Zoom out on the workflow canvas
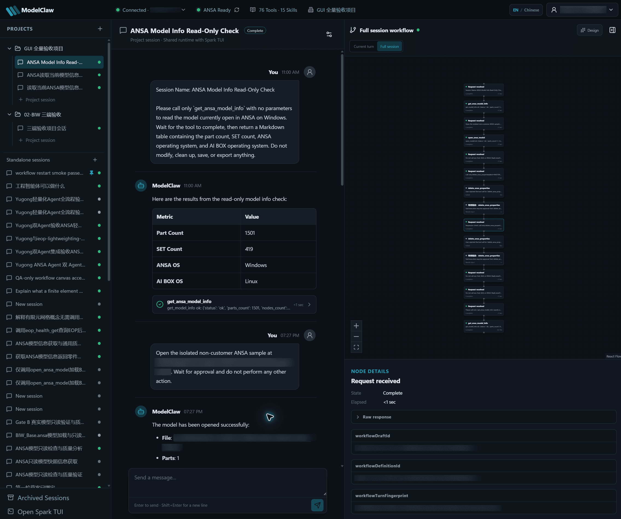This screenshot has width=621, height=519. coord(356,337)
